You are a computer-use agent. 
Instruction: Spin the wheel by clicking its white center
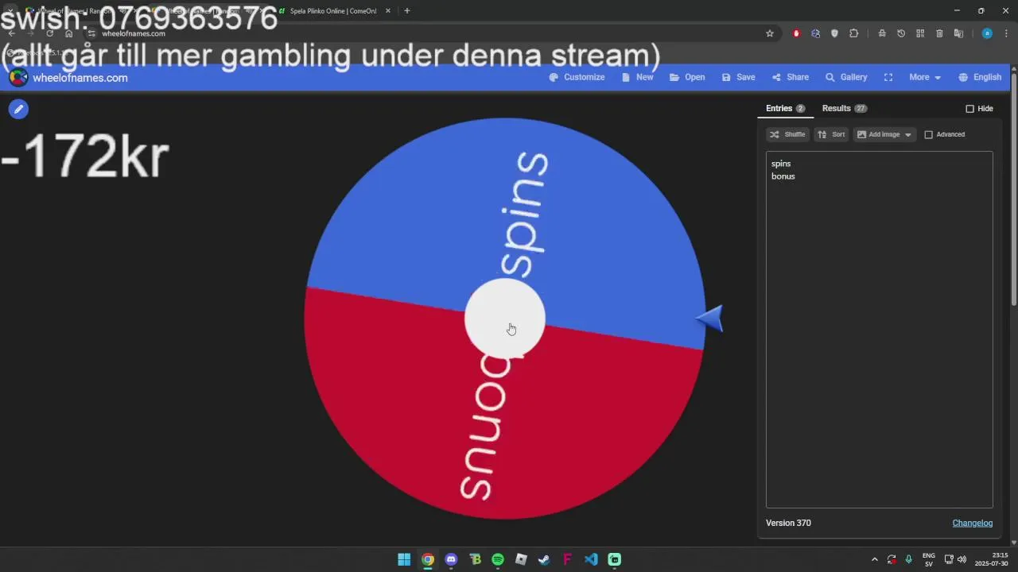504,318
